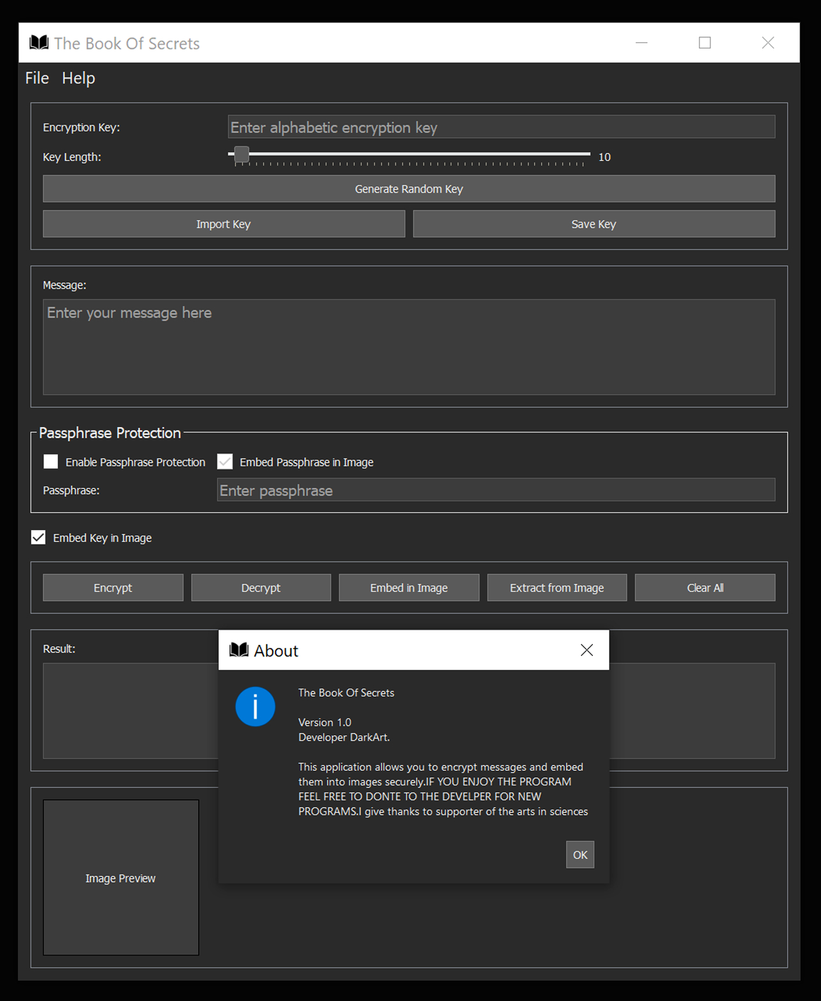Click the blue information icon in About dialog
The image size is (821, 1001).
(x=255, y=707)
